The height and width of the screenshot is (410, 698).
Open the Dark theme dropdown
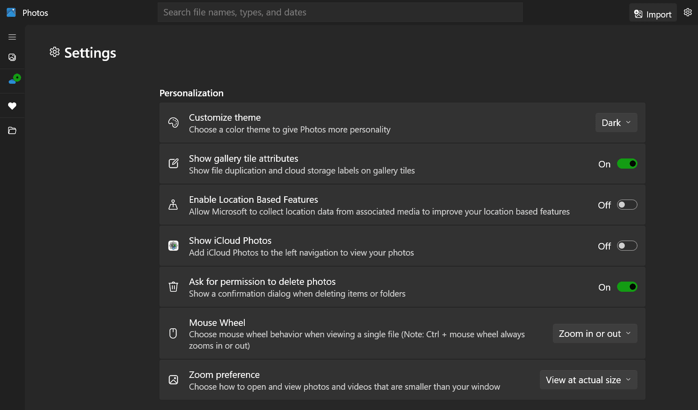[616, 123]
